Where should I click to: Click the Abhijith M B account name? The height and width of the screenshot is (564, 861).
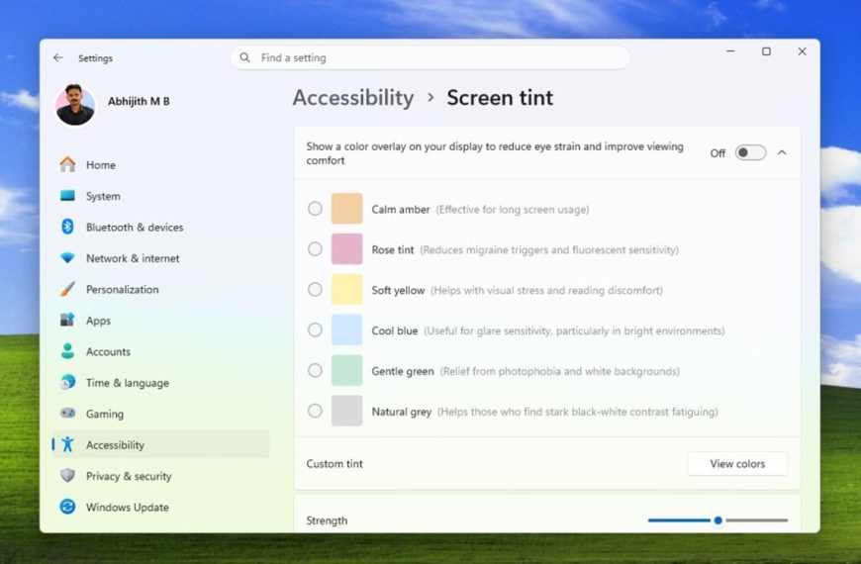tap(139, 101)
